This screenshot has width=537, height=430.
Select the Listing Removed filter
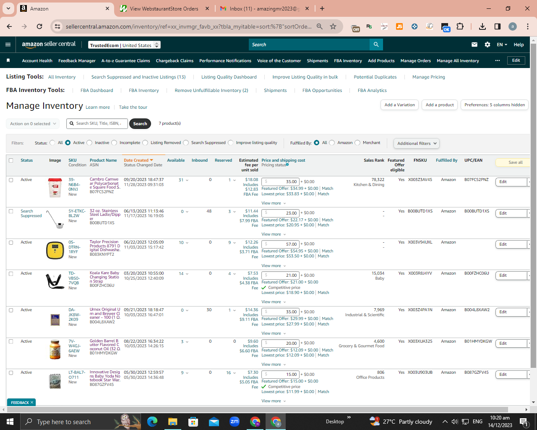tap(145, 143)
